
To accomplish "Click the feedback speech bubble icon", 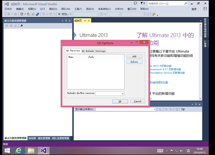I will pyautogui.click(x=135, y=3).
